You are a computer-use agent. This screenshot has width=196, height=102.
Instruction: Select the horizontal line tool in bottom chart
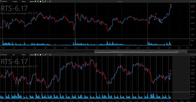(x=48, y=55)
